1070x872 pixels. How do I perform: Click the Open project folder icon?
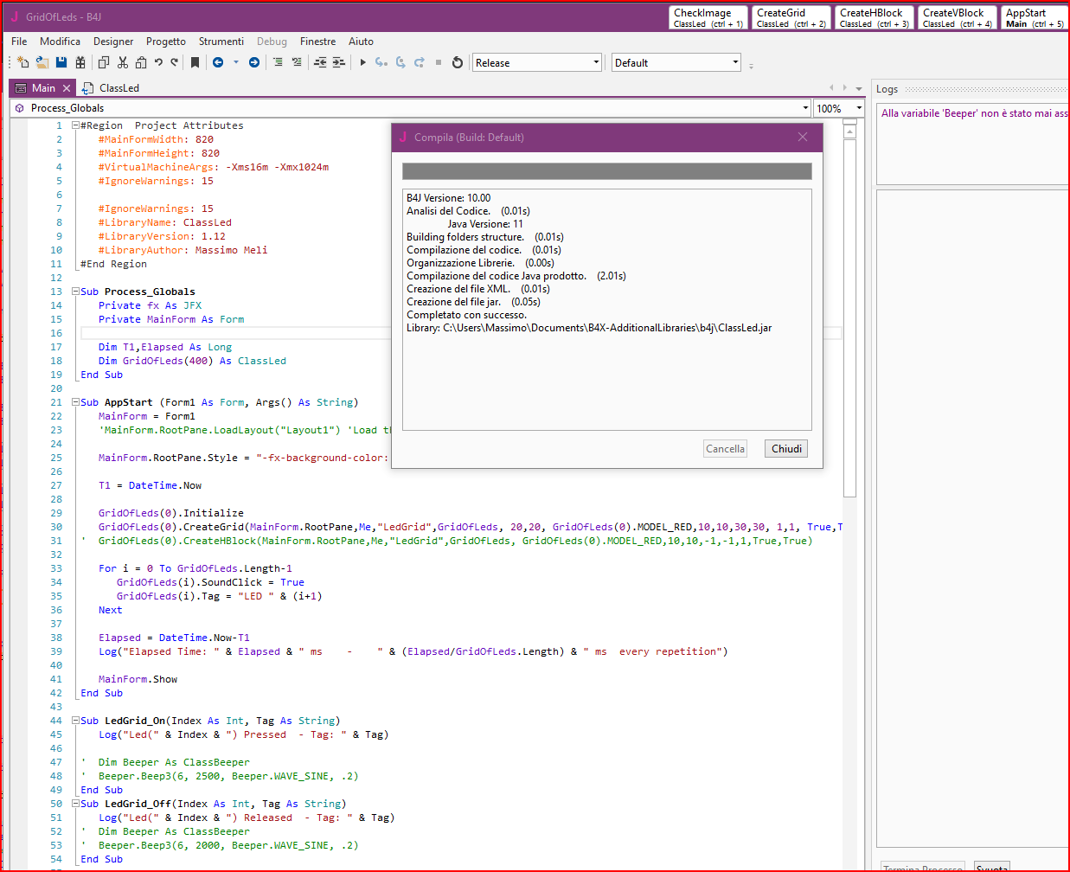pos(42,62)
